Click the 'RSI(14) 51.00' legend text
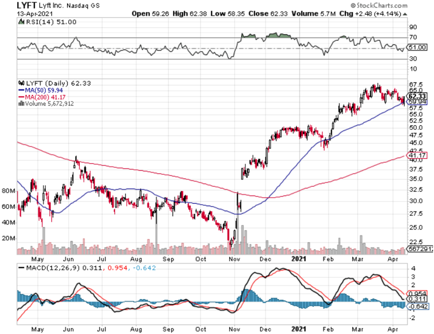Screen dimensions: 434x334 [x=51, y=22]
